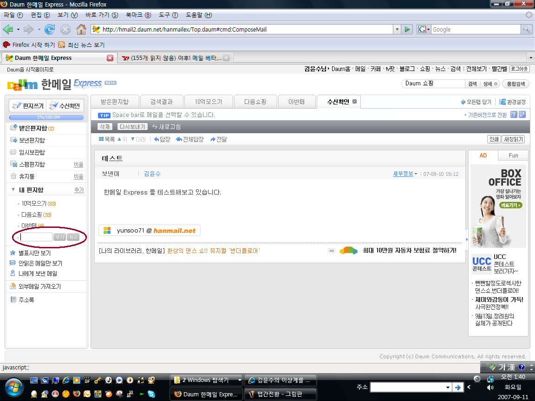Switch to the 받은편지함 tab
Screen dimensions: 535x401
click(x=115, y=102)
